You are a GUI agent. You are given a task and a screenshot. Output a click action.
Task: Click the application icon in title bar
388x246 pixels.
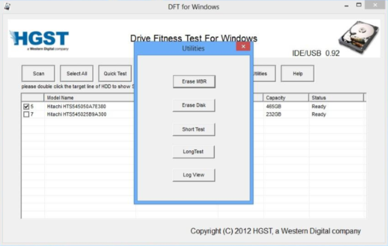(x=8, y=6)
